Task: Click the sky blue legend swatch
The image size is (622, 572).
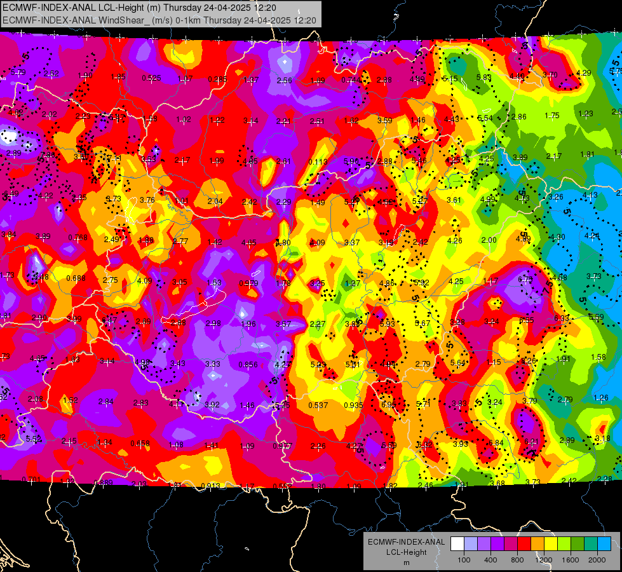Action: pyautogui.click(x=604, y=543)
